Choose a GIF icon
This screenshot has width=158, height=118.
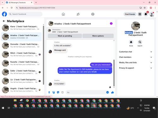(63, 92)
